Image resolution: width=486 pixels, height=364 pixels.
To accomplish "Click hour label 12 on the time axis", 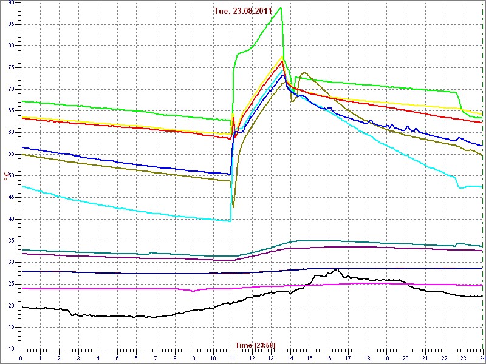I will click(252, 359).
